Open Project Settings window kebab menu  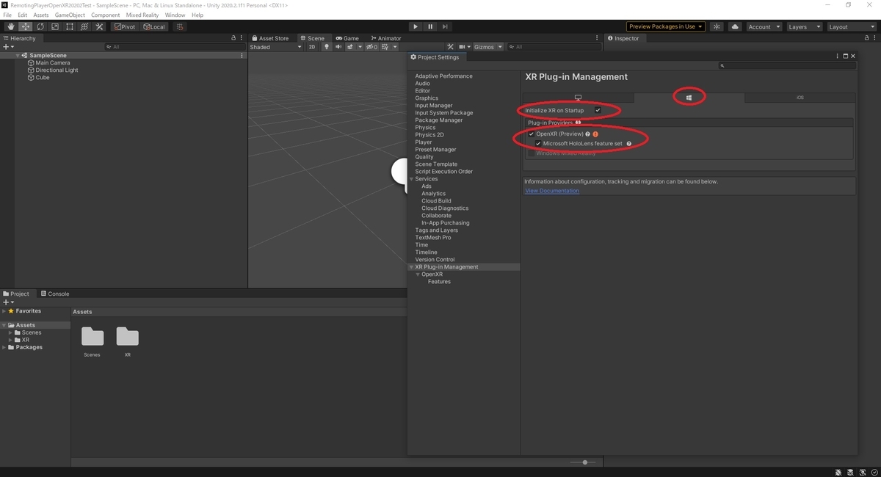tap(837, 57)
